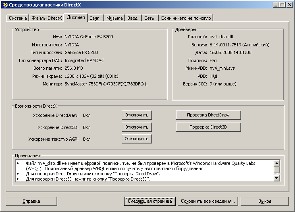This screenshot has height=212, width=295.
Task: Go to the Сеть tab
Action: [149, 19]
